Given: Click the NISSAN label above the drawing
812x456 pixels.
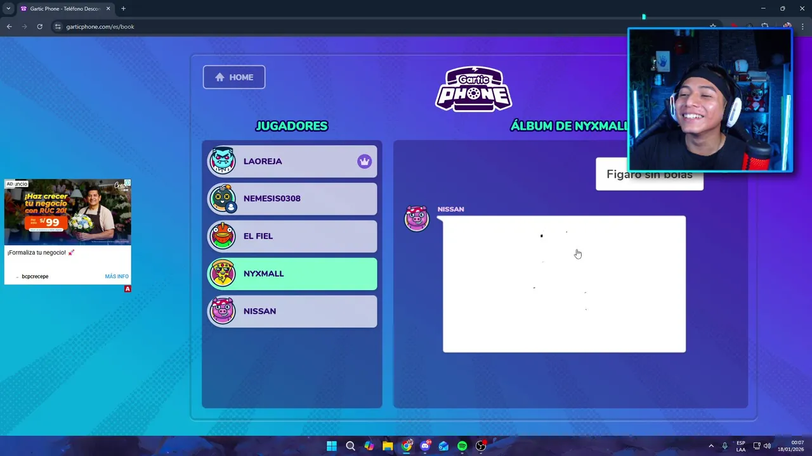Looking at the screenshot, I should (450, 209).
